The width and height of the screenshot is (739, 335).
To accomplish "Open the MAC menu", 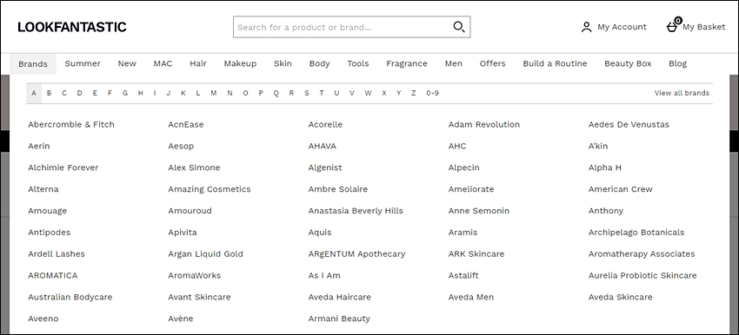I will coord(163,63).
